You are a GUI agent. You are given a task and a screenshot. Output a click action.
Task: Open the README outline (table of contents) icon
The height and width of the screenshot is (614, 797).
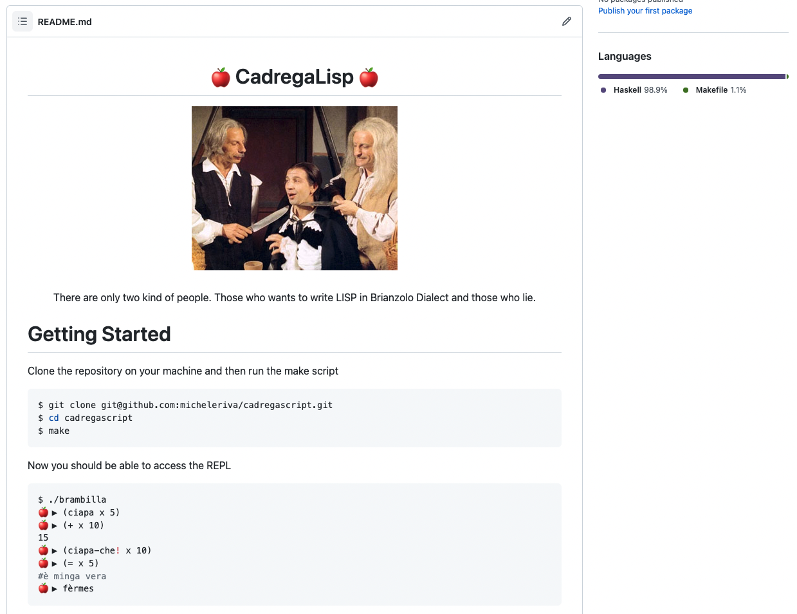tap(23, 21)
